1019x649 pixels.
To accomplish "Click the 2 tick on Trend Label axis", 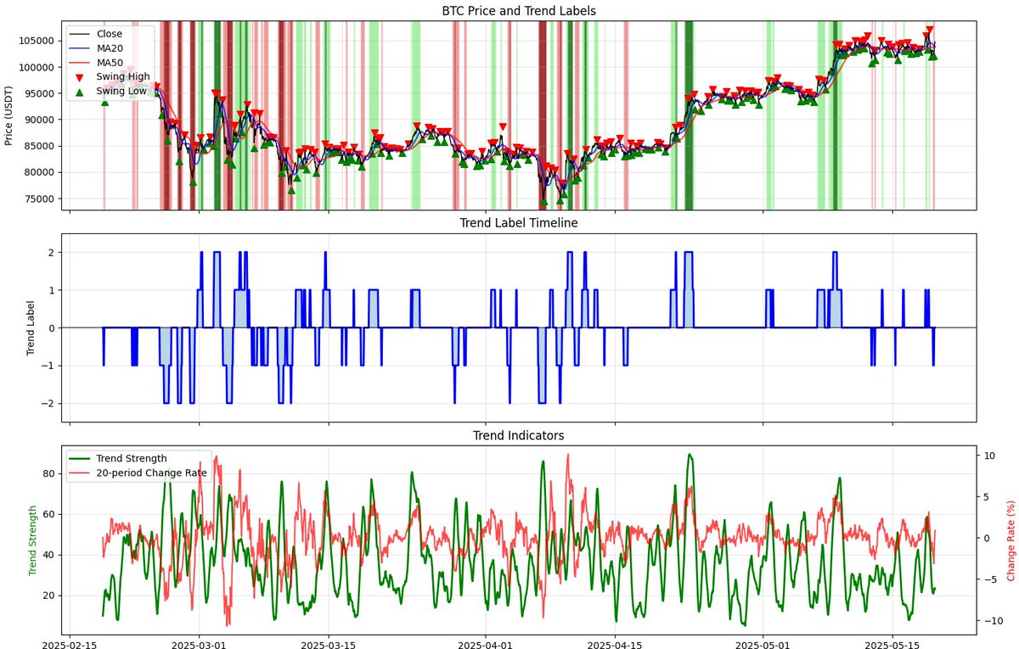I will click(x=52, y=253).
